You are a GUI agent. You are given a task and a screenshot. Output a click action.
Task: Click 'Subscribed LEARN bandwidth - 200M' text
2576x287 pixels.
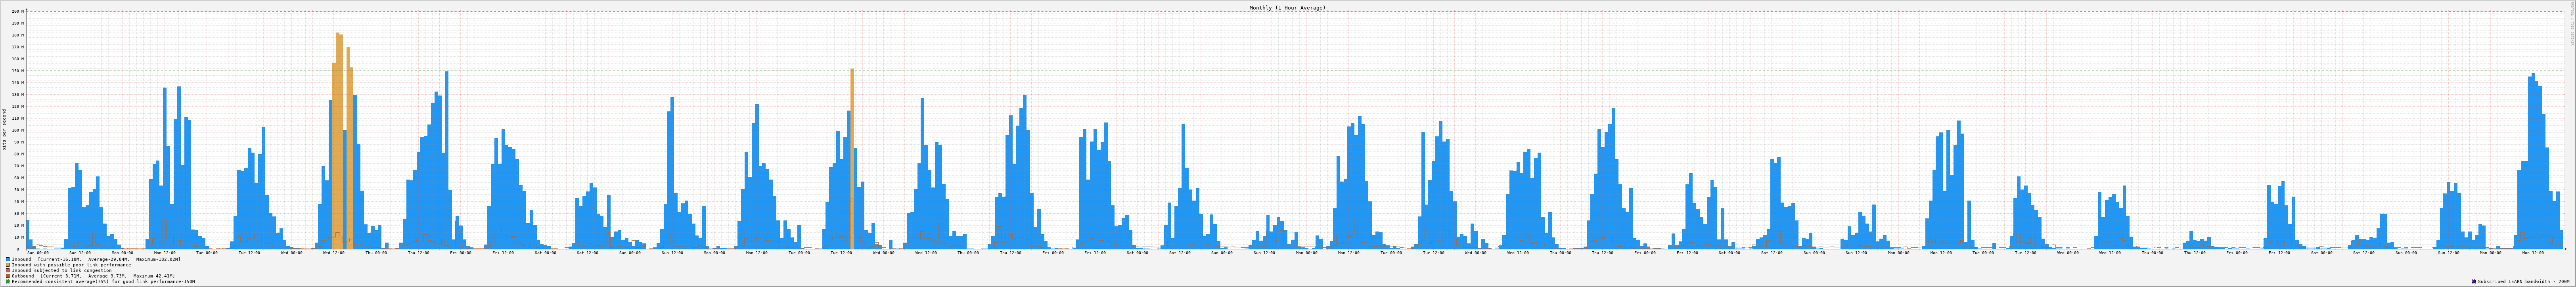2523,282
